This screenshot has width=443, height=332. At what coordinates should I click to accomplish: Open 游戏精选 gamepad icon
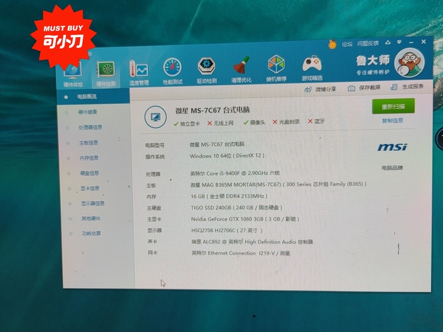[x=312, y=65]
